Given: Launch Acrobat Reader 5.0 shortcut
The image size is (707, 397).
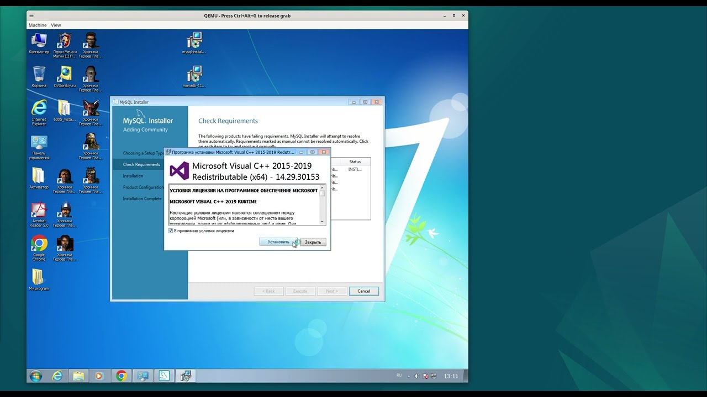Looking at the screenshot, I should coord(39,214).
